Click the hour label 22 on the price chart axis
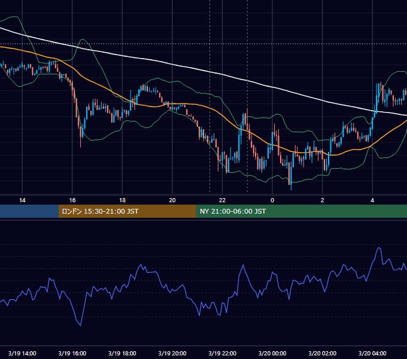 [222, 200]
